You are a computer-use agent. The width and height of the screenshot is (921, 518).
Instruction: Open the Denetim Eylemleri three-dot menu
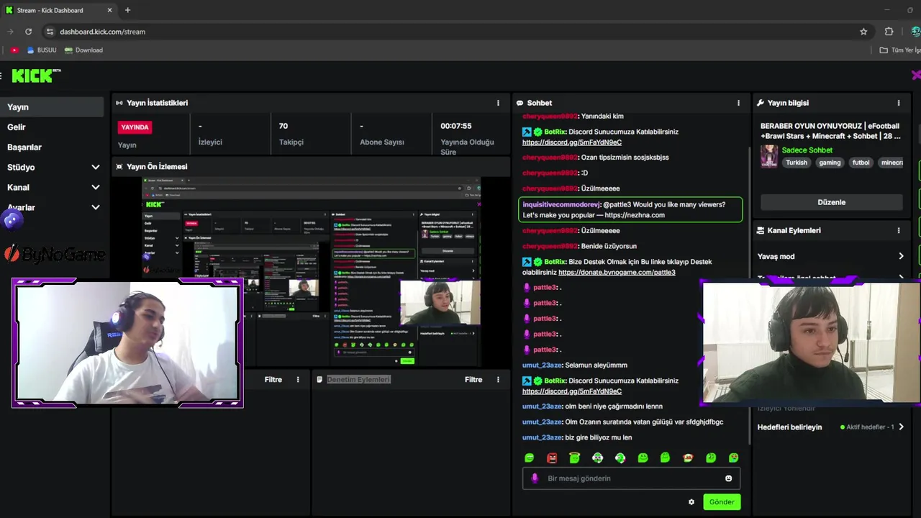coord(498,379)
